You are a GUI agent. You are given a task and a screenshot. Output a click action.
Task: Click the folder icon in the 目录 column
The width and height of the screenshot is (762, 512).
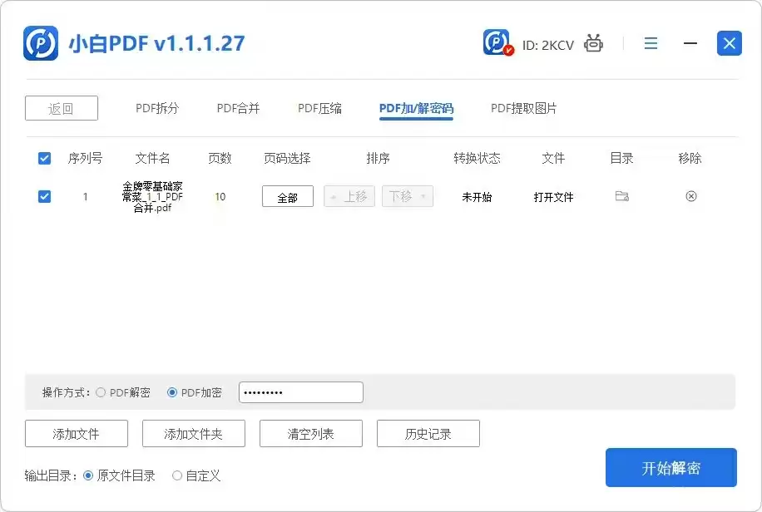pos(621,196)
